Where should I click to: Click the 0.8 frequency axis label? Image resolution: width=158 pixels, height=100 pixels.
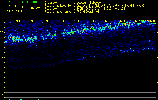(2, 70)
